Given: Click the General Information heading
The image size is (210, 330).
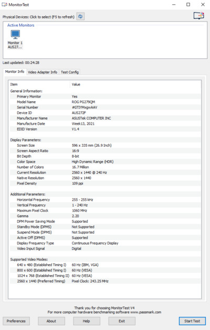Looking at the screenshot, I should 26,91.
